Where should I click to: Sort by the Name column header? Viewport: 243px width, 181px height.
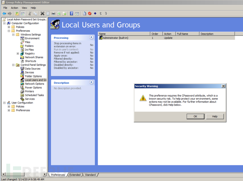point(124,34)
